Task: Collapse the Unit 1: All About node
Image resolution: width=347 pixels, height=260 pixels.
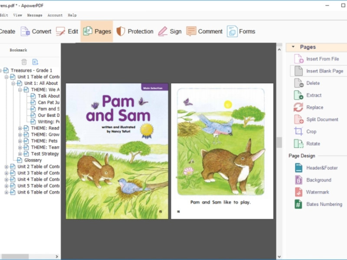Action: (x=13, y=83)
